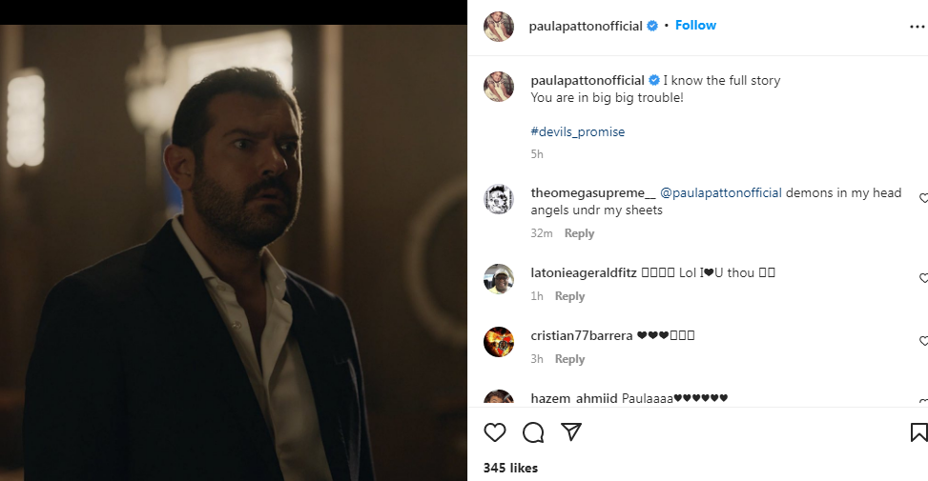This screenshot has width=928, height=481.
Task: Follow paulapattonofficial
Action: pyautogui.click(x=695, y=26)
